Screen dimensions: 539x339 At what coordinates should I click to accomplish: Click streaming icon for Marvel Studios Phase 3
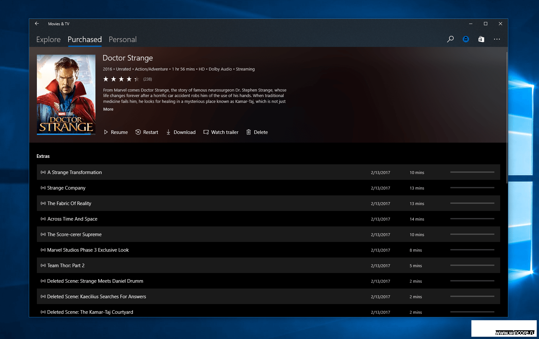[x=43, y=250]
